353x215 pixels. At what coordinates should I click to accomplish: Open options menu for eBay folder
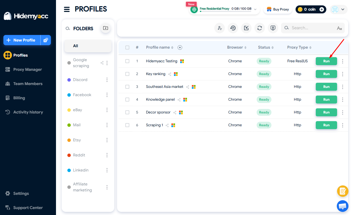tap(107, 110)
